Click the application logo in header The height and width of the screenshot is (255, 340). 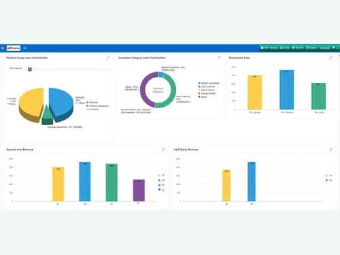pos(14,48)
